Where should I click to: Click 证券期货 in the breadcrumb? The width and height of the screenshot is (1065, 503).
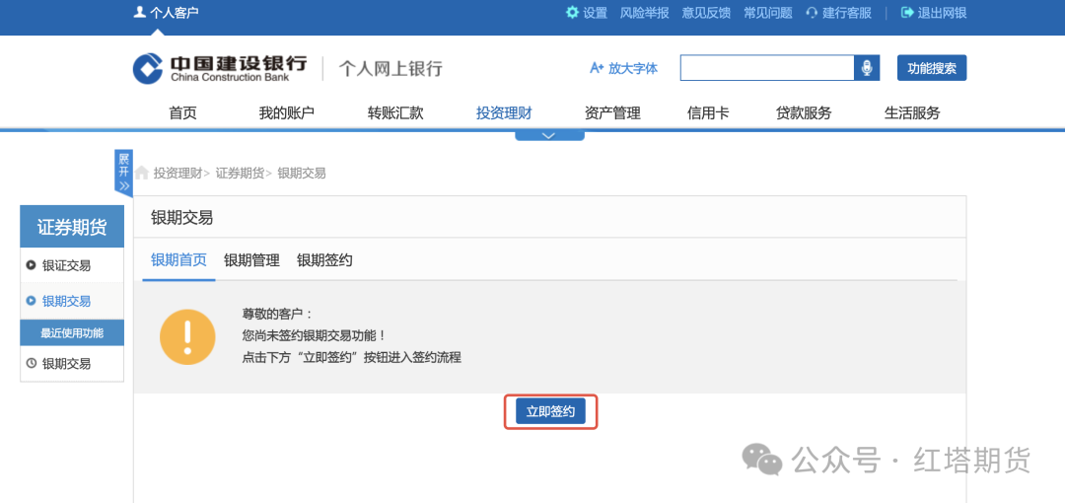coord(240,173)
